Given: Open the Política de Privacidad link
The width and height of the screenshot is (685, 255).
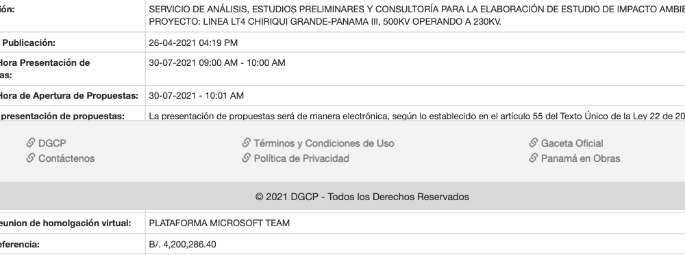Looking at the screenshot, I should 301,158.
